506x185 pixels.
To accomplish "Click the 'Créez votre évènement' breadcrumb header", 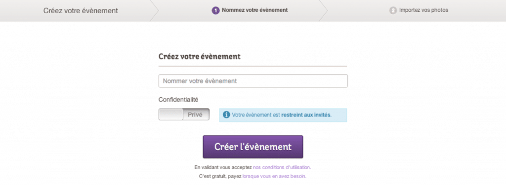I will (x=81, y=11).
